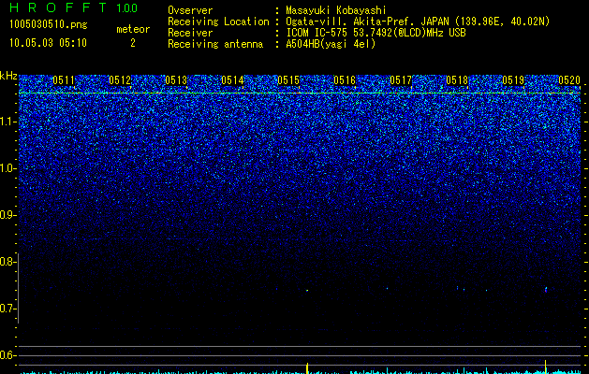Screen dimensions: 589x374
Task: Click the meteor echo dot after 0515
Action: click(x=307, y=291)
